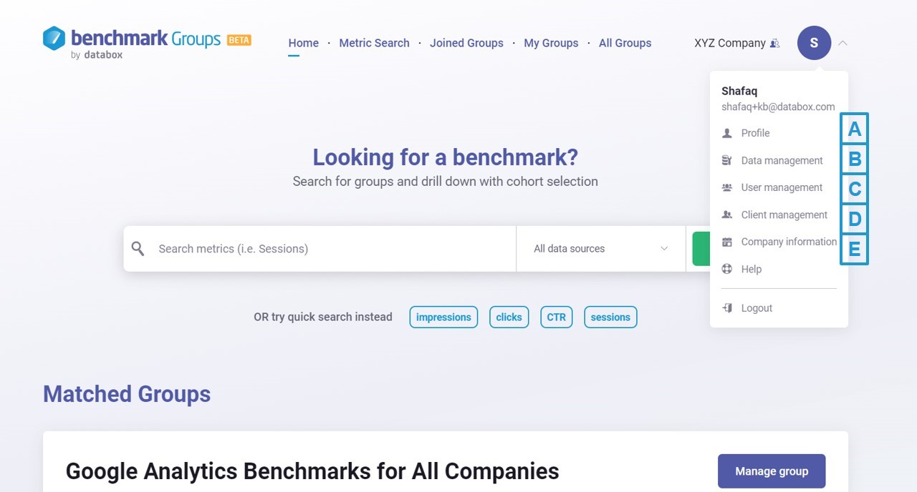Image resolution: width=917 pixels, height=492 pixels.
Task: Click the Profile person icon
Action: point(726,133)
